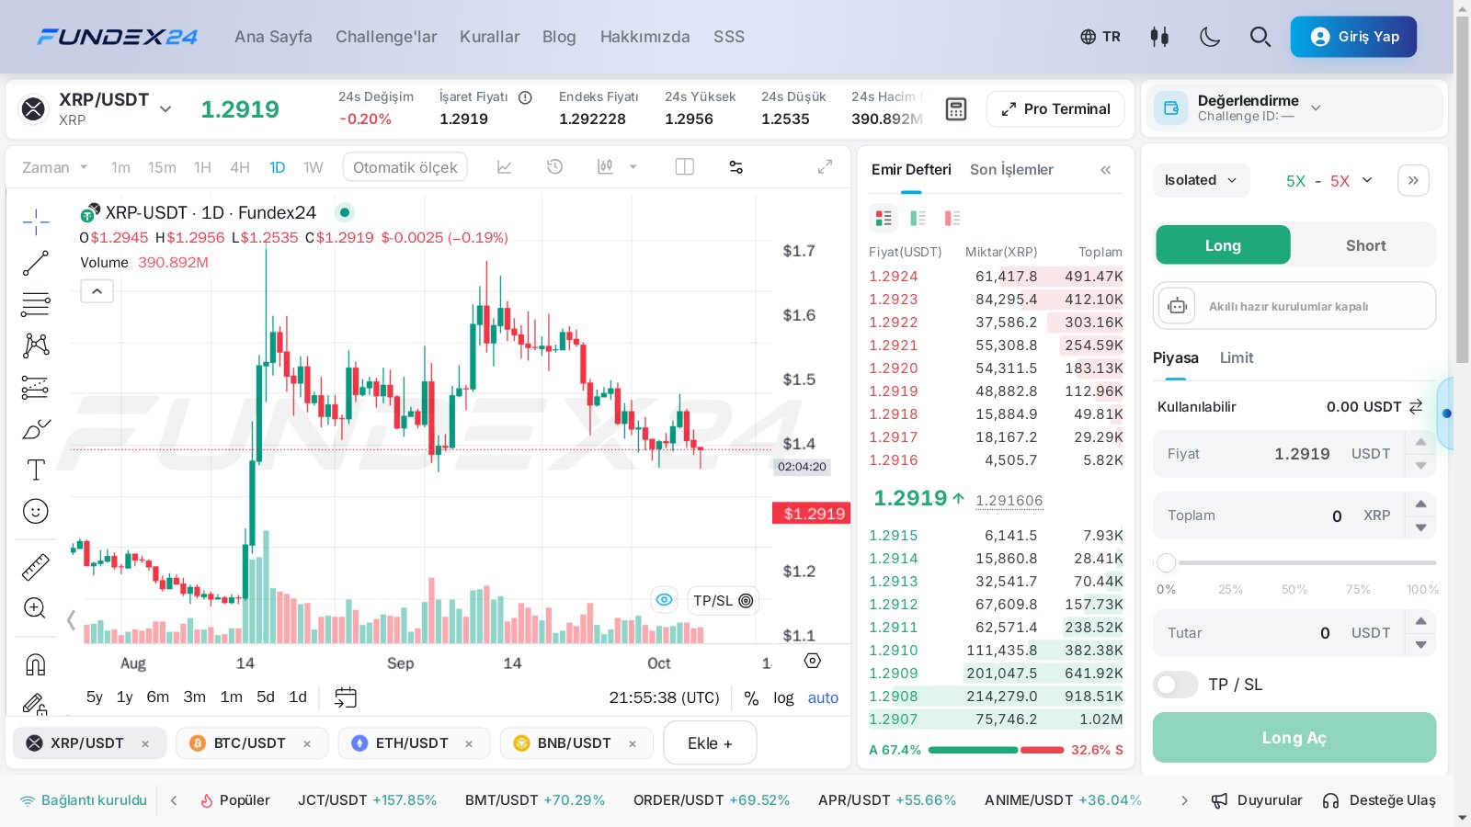The image size is (1471, 827).
Task: Click the transfer arrows next to 0.00 USDT
Action: pyautogui.click(x=1416, y=406)
